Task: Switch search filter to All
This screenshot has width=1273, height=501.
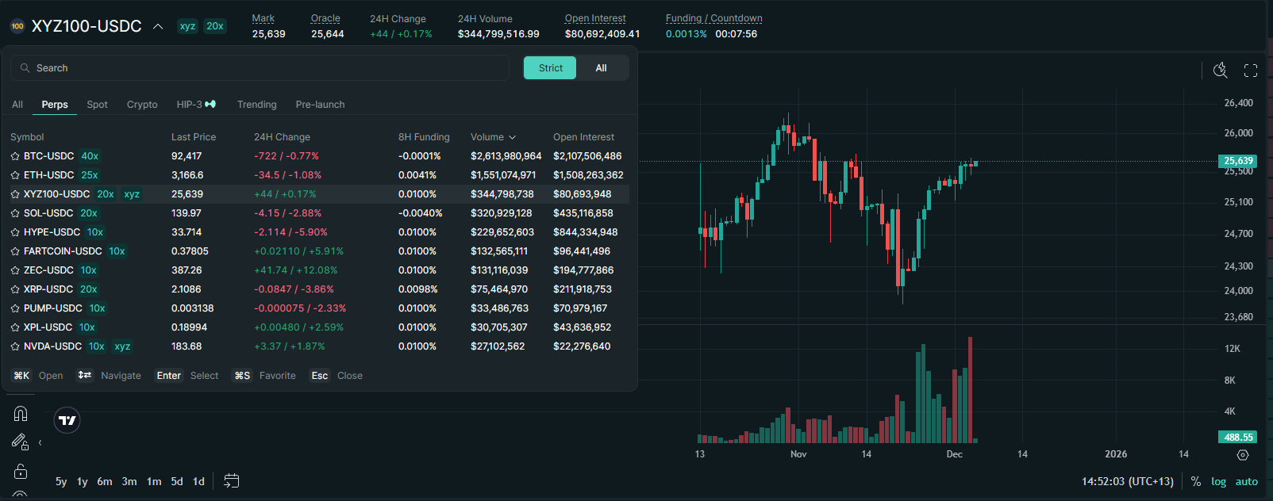Action: coord(601,68)
